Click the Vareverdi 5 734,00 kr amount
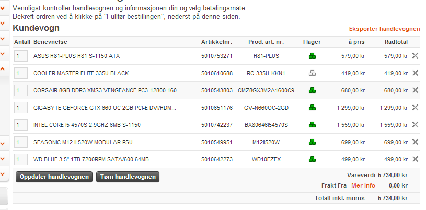The height and width of the screenshot is (210, 426). (x=393, y=175)
